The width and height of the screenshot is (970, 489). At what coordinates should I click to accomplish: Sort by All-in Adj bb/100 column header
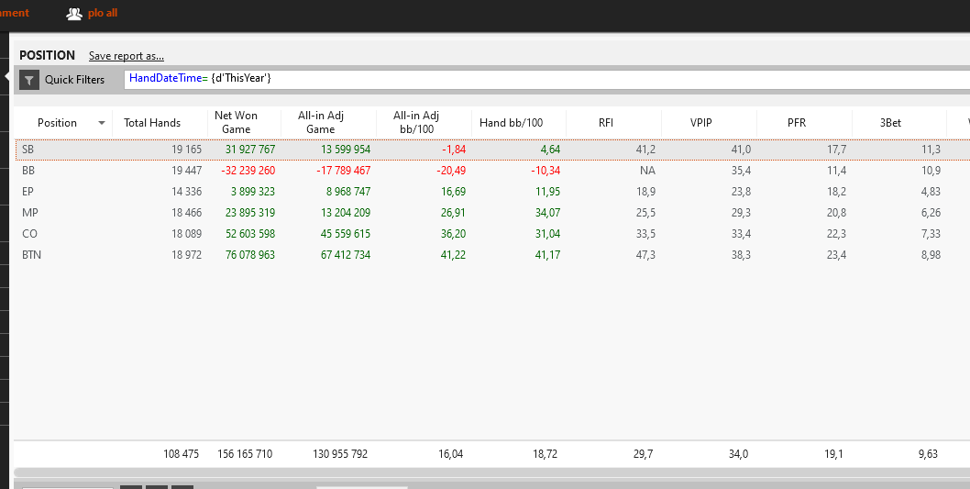pos(415,123)
